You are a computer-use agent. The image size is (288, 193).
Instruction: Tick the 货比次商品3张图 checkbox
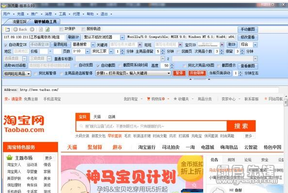tap(184, 65)
